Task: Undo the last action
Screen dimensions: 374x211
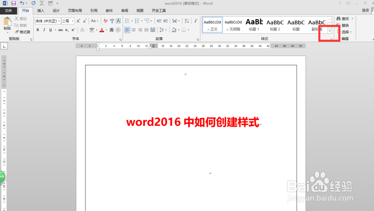Action: 22,3
